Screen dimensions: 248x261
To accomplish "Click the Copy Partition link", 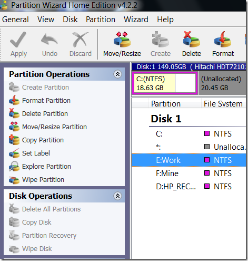I will click(x=43, y=140).
